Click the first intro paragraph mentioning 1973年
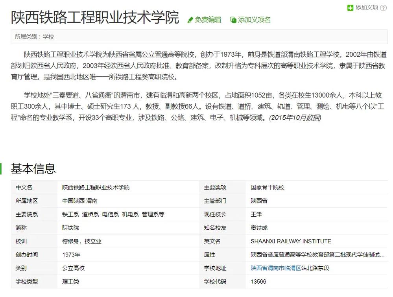The height and width of the screenshot is (297, 393). tap(199, 66)
